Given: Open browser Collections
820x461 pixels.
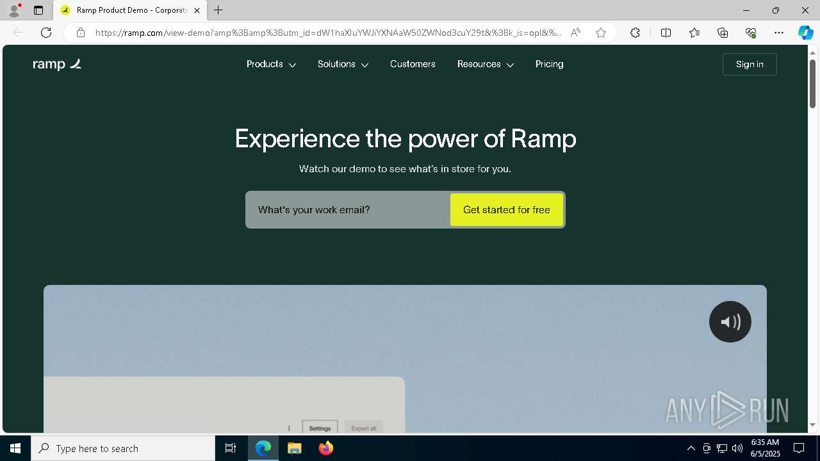Looking at the screenshot, I should [x=723, y=33].
